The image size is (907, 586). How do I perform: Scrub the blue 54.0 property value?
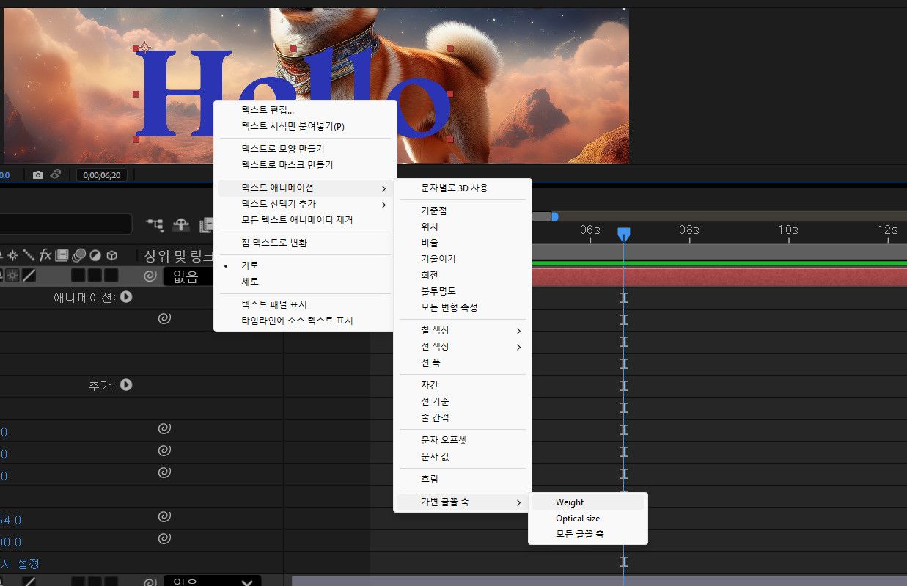pos(10,519)
